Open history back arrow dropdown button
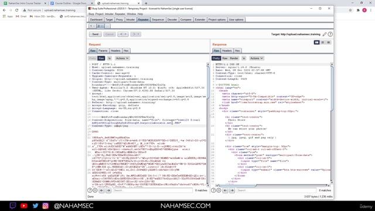 click(122, 34)
